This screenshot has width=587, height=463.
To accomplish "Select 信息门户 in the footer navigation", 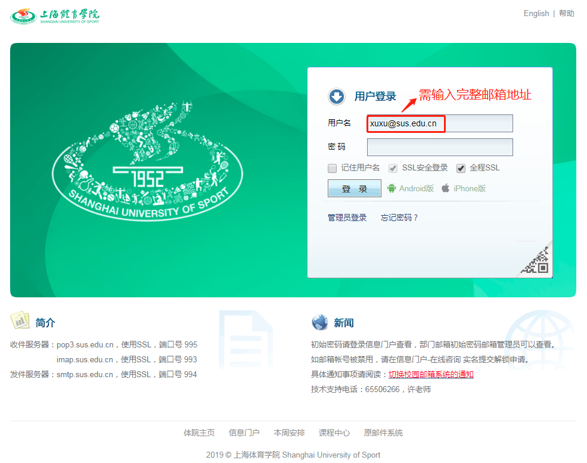I will 244,433.
